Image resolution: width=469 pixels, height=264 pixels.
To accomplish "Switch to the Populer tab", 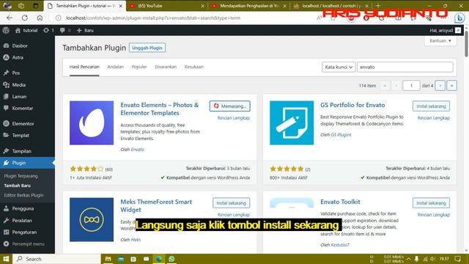I will (x=139, y=67).
